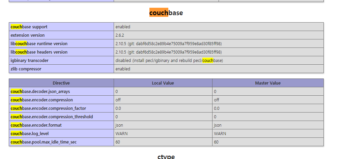This screenshot has height=159, width=342.
Task: Select the 'igbinary transcoder' label cell
Action: tap(61, 60)
